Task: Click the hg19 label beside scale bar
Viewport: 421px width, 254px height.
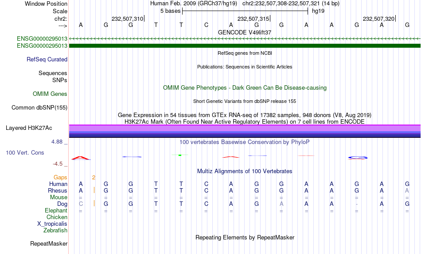Action: click(318, 11)
